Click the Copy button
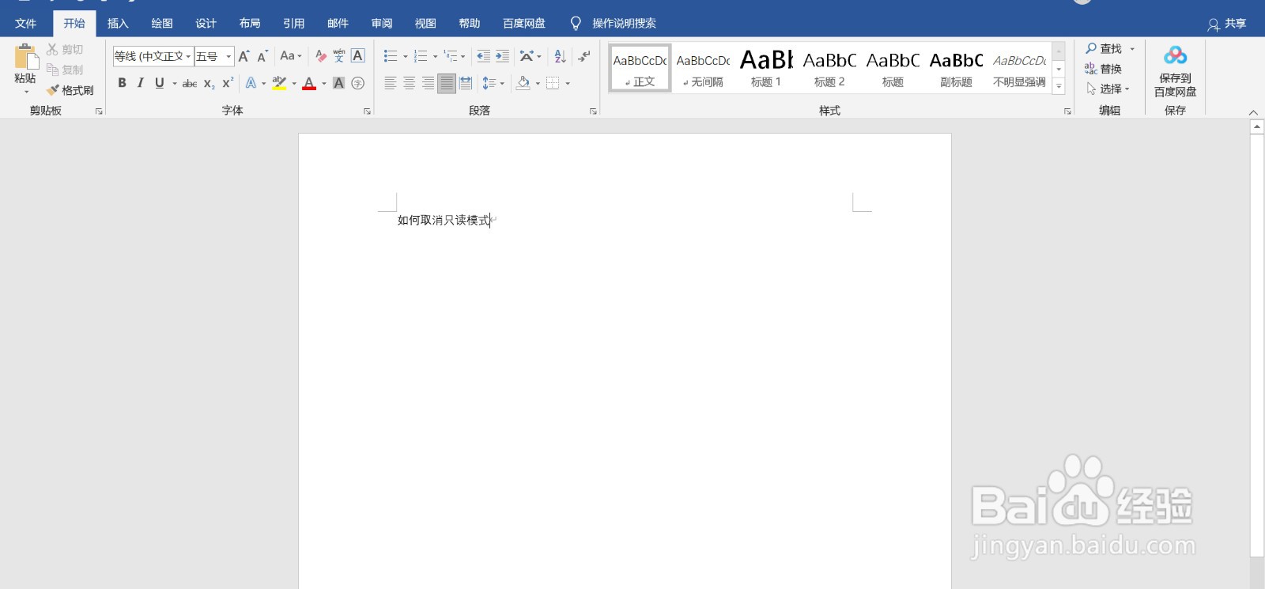 click(64, 70)
